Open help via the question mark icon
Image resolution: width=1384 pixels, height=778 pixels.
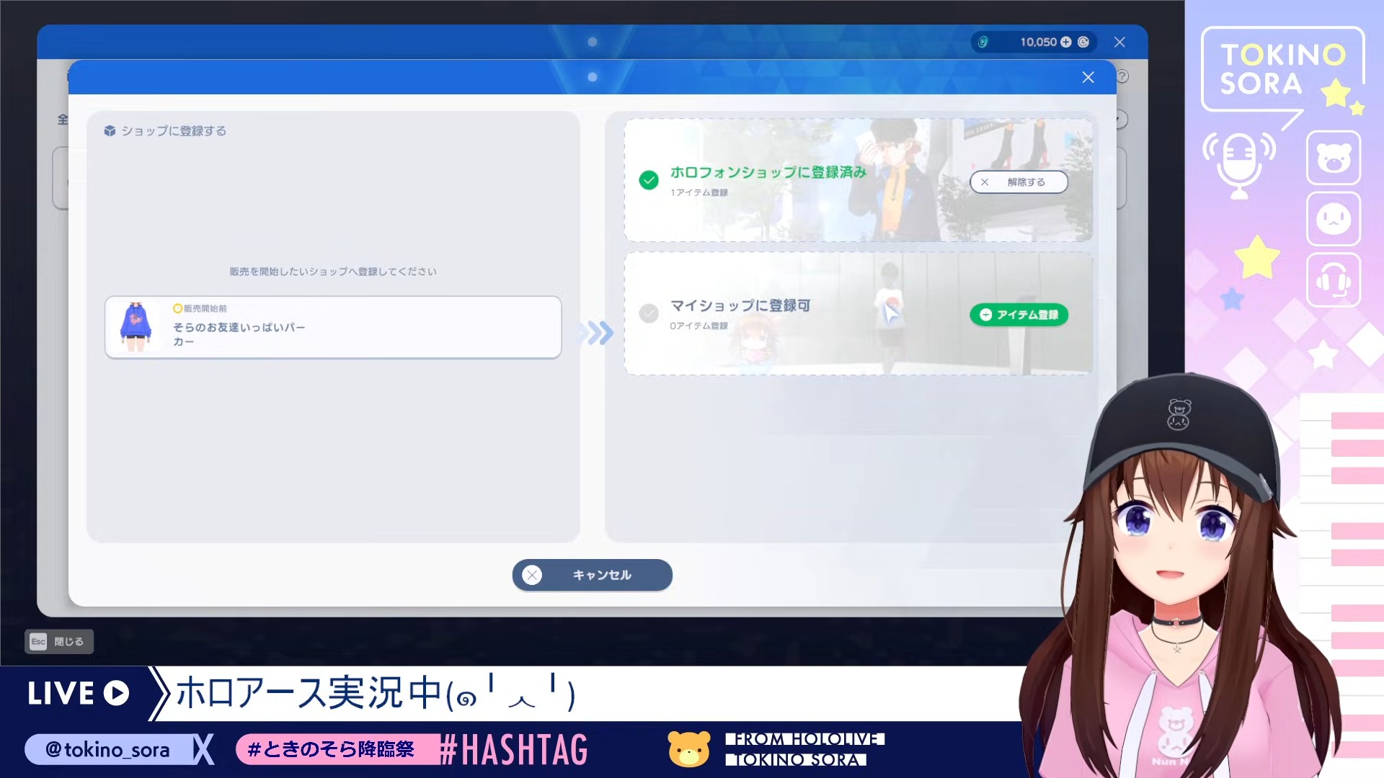(1122, 76)
